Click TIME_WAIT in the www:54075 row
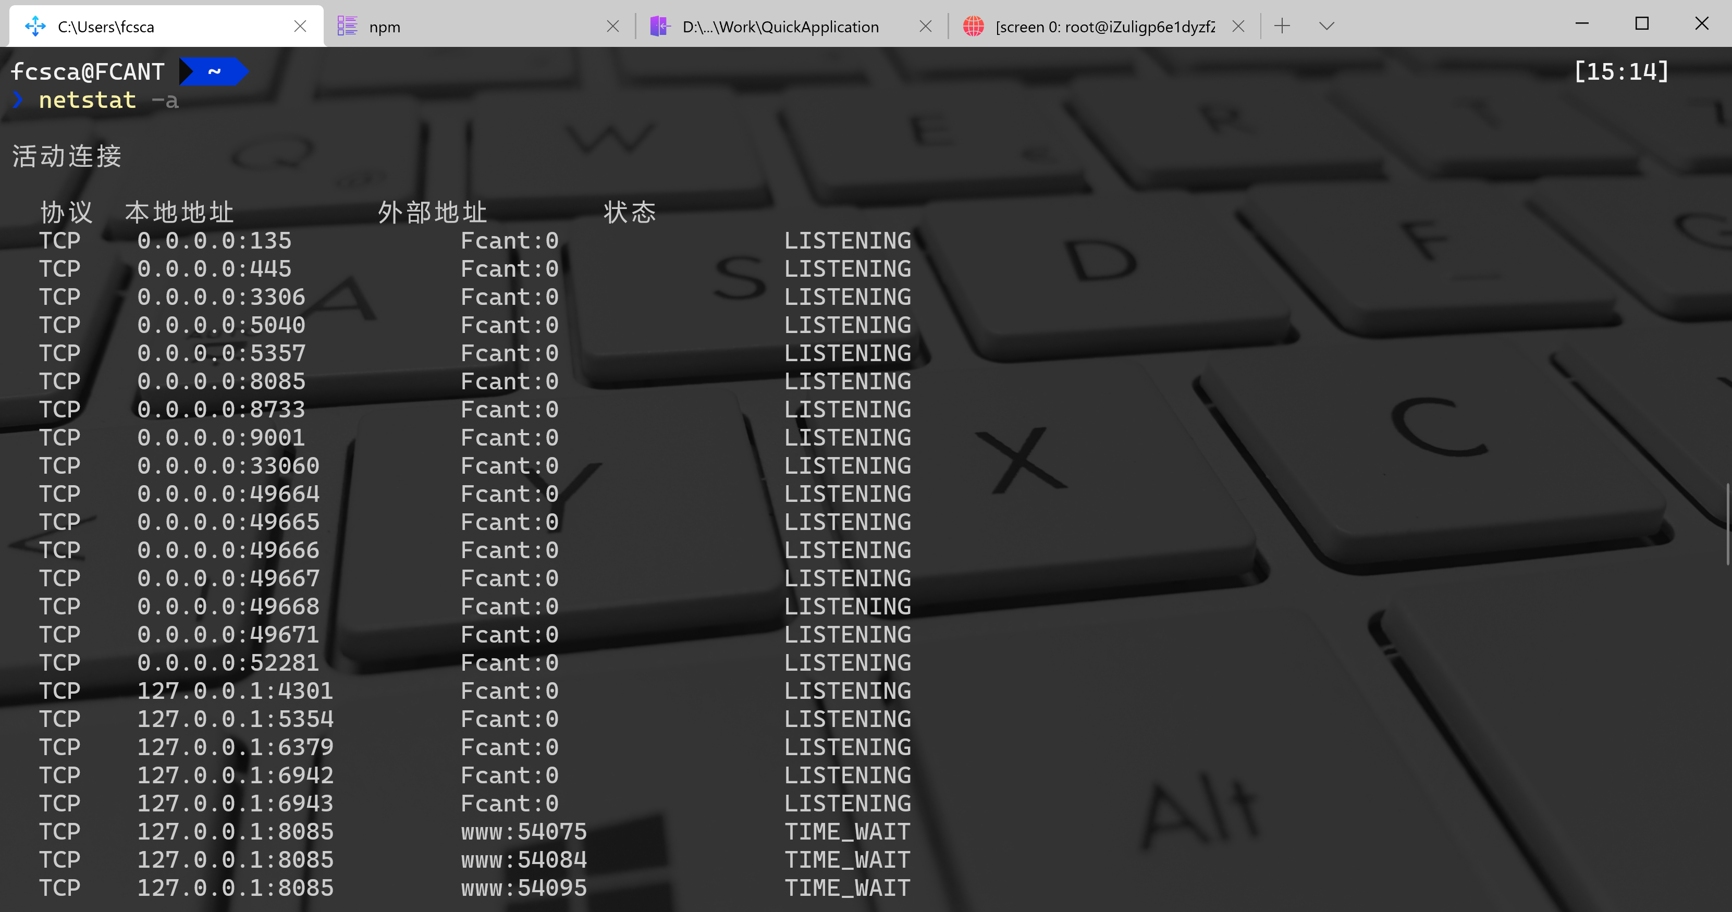The height and width of the screenshot is (912, 1732). point(847,832)
